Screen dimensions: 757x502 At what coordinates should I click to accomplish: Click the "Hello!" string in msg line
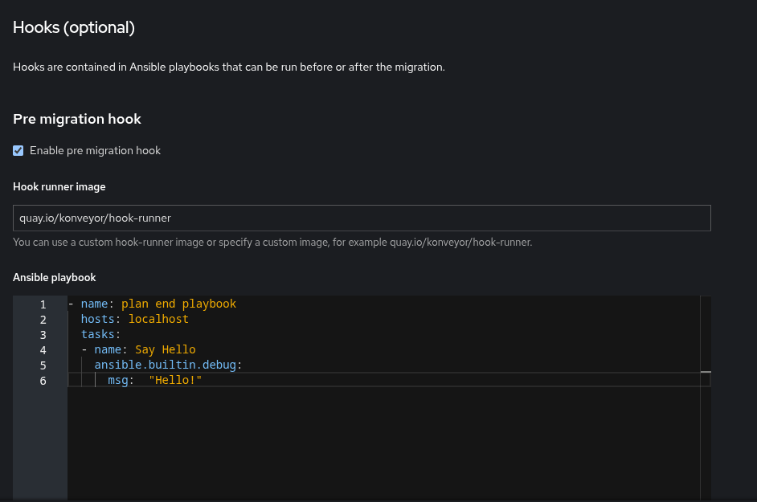tap(175, 381)
